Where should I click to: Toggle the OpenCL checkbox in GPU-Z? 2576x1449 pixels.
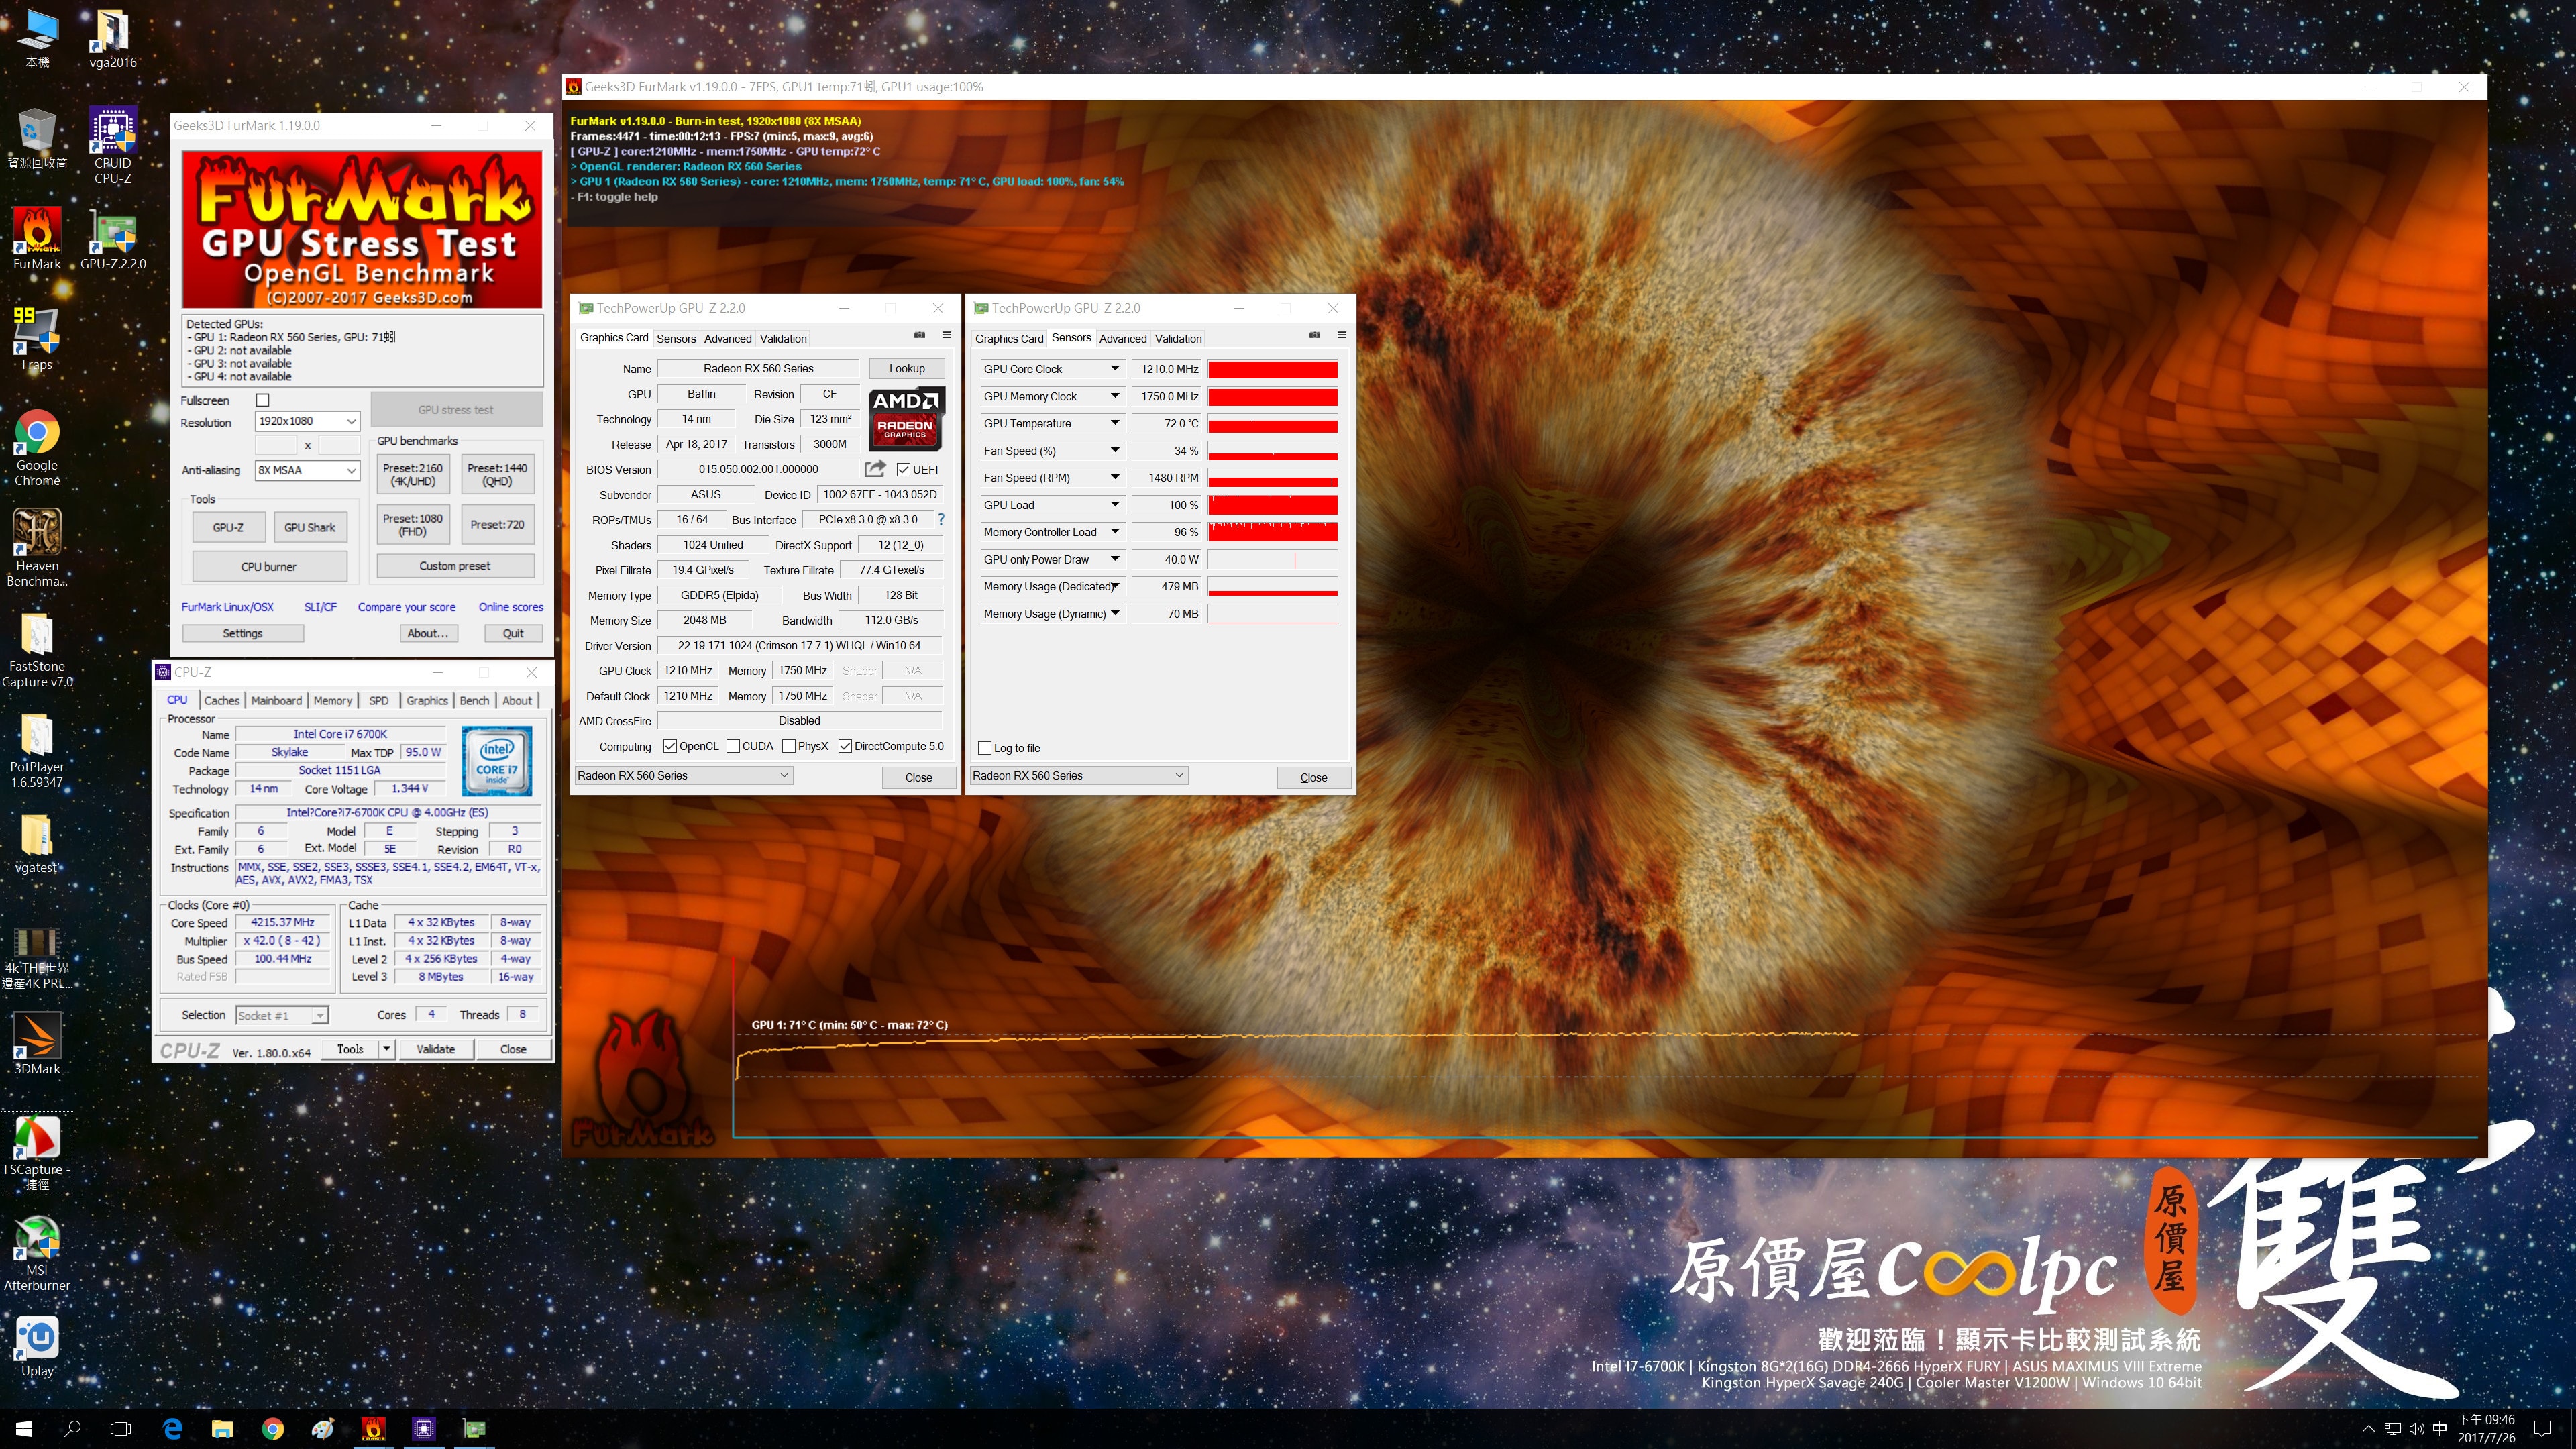point(670,746)
